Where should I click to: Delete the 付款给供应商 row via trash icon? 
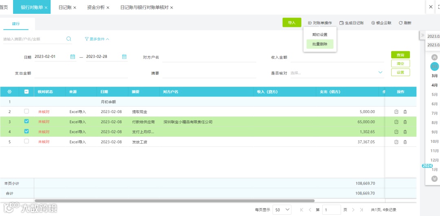[405, 122]
